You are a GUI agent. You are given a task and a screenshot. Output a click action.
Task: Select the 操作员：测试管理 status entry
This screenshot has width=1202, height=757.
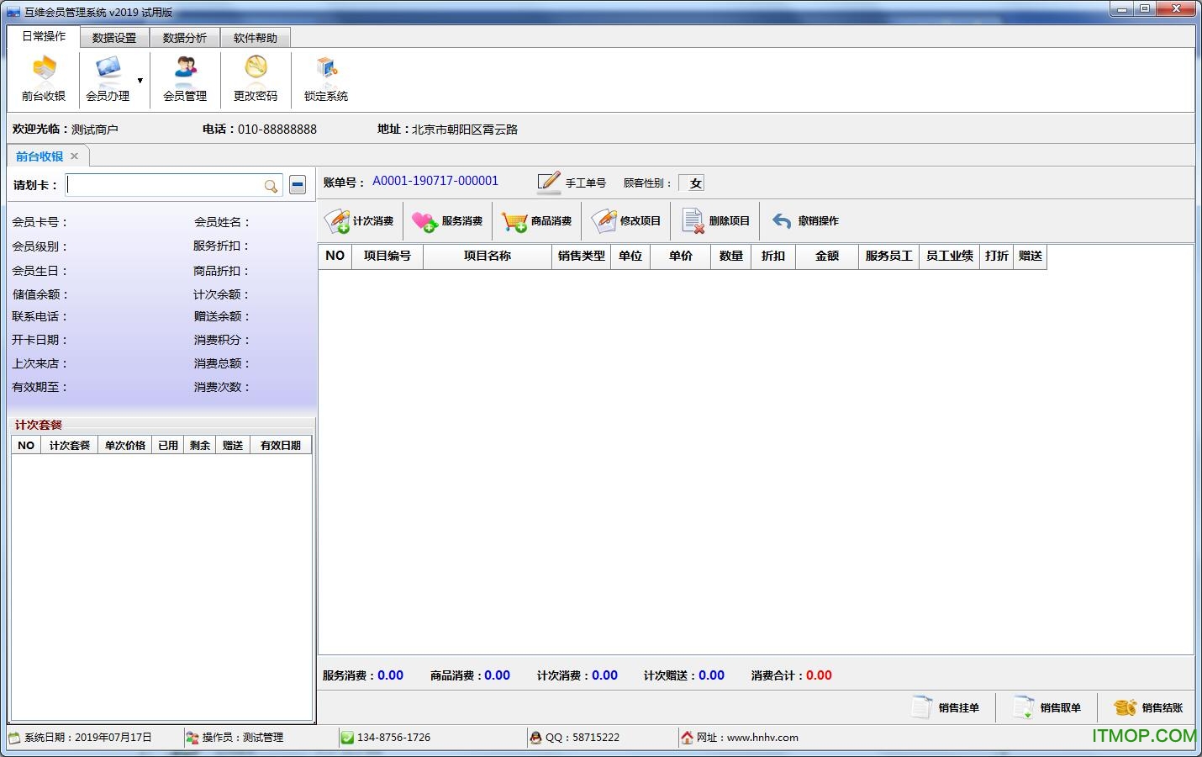click(x=235, y=738)
